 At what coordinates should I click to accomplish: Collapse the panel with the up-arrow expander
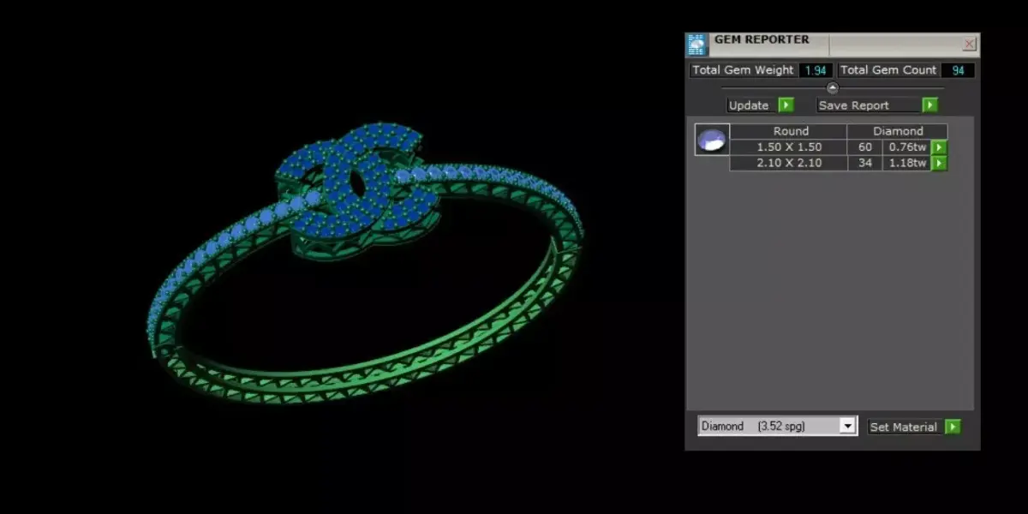[x=832, y=88]
